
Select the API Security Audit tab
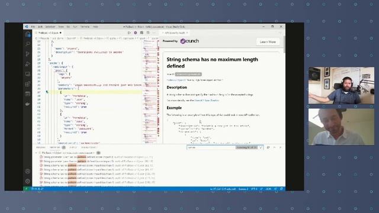pos(175,33)
